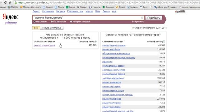Go to the browser home page icon

coord(10,2)
